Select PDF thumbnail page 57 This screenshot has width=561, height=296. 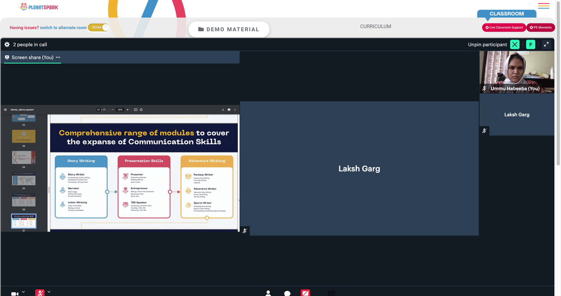[x=24, y=221]
